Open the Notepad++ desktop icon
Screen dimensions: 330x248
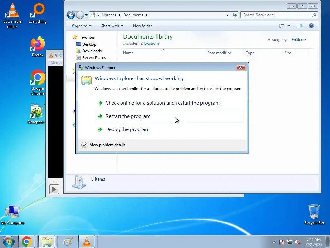(36, 114)
